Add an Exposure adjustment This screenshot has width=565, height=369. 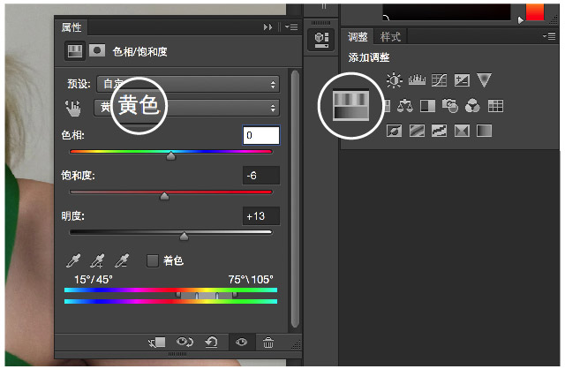click(x=462, y=80)
